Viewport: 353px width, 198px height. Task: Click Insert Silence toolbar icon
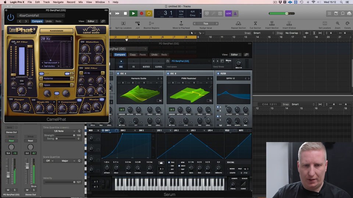289,23
